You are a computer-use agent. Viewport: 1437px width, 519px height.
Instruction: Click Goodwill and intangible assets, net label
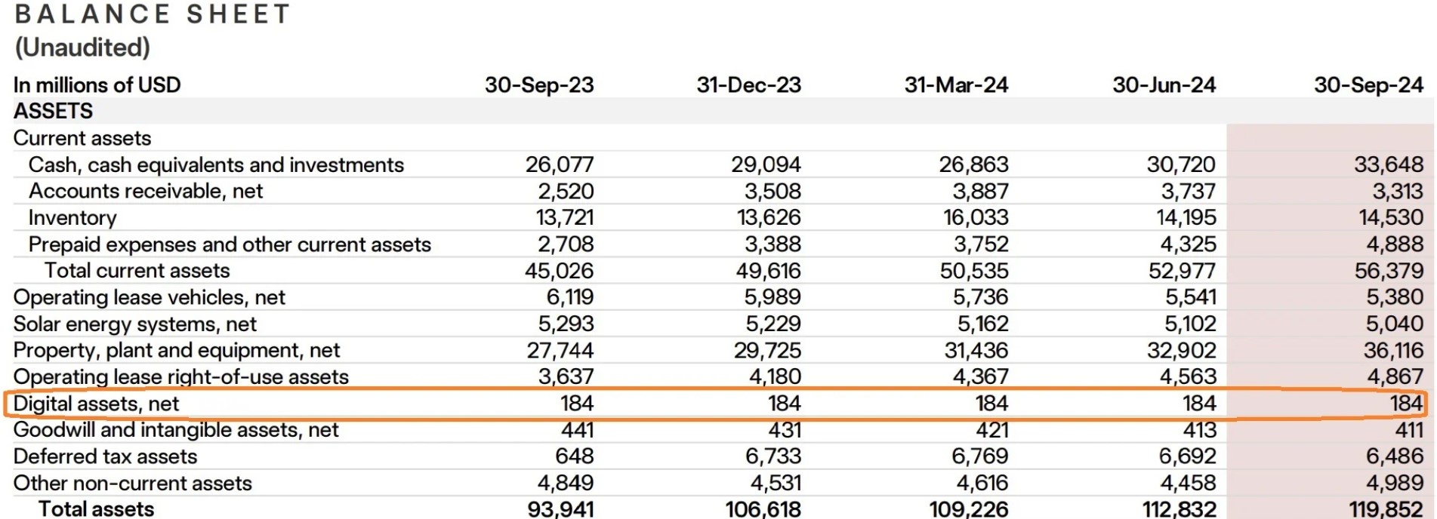pyautogui.click(x=176, y=430)
